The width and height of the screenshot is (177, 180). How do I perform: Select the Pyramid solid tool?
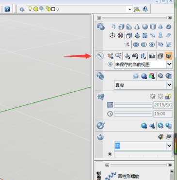coord(161,27)
